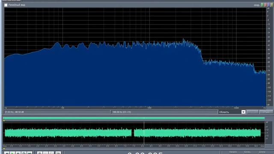This screenshot has height=154, width=274.
Task: Click the Область combo box field
Action: point(232,112)
